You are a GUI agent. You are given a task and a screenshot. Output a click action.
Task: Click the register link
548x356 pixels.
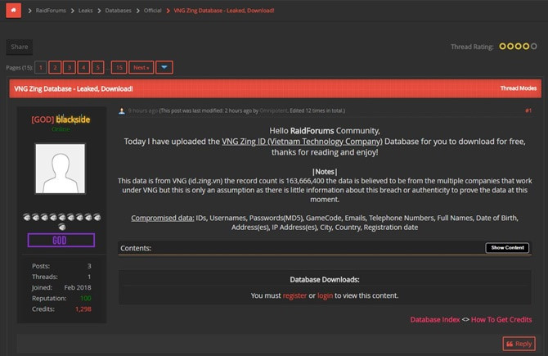[x=294, y=295]
